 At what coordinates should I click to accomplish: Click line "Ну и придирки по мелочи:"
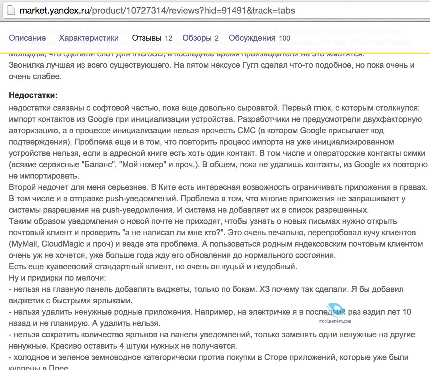click(58, 278)
